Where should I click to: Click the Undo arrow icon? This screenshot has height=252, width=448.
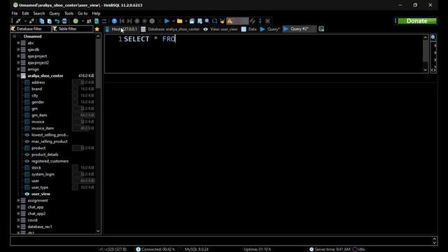pos(57,21)
